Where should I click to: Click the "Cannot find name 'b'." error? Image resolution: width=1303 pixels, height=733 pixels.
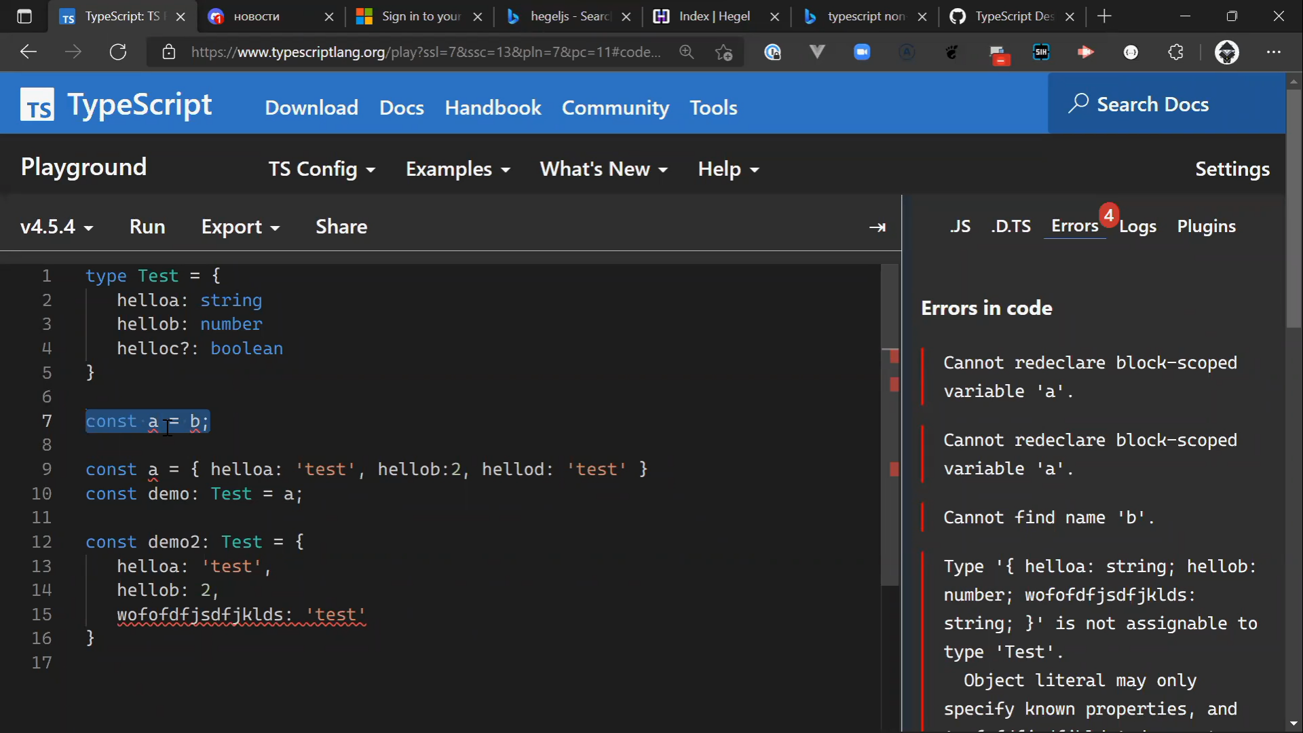[1049, 518]
